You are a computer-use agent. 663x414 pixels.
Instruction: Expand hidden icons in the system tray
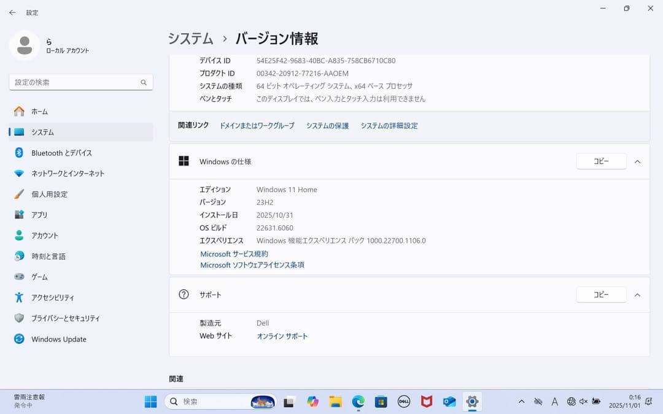point(521,402)
